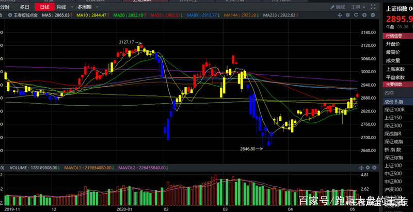Click the 主要指数 section header
The image size is (413, 212).
click(x=394, y=84)
